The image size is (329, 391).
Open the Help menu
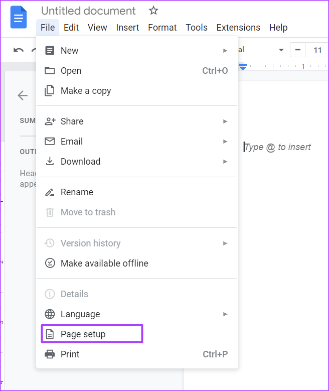(278, 28)
